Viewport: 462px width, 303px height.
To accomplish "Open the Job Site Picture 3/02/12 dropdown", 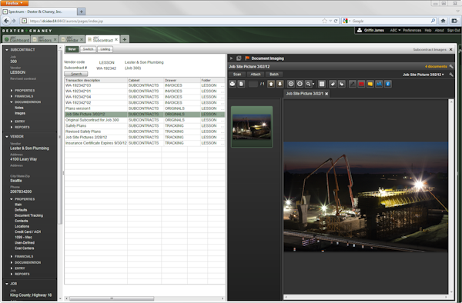I will coord(423,75).
